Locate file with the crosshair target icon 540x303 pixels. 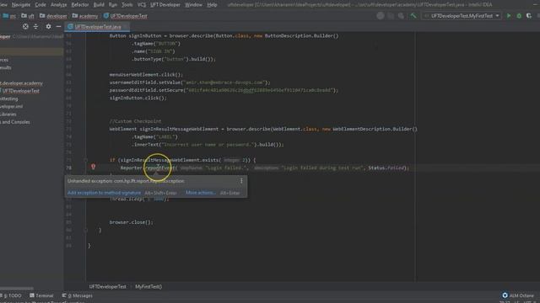25,26
